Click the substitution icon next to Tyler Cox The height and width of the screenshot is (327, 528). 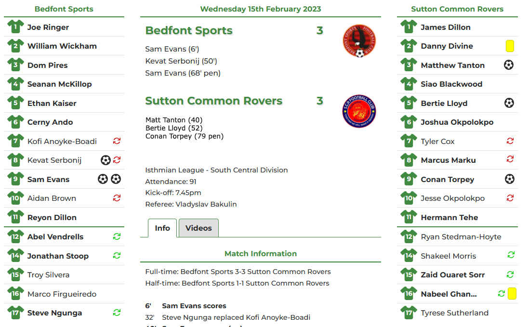(x=510, y=141)
